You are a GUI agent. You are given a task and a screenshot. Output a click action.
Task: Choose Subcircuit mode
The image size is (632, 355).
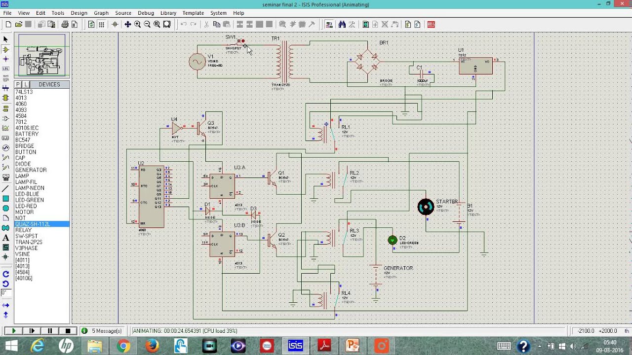[x=6, y=99]
